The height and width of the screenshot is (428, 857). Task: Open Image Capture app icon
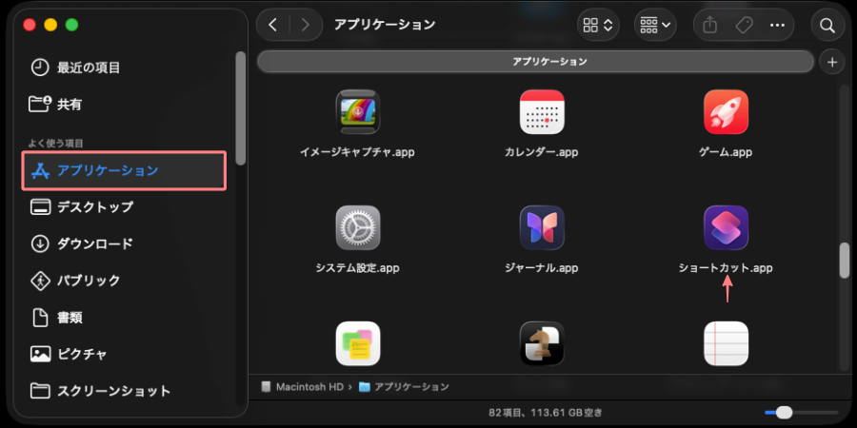pyautogui.click(x=357, y=112)
